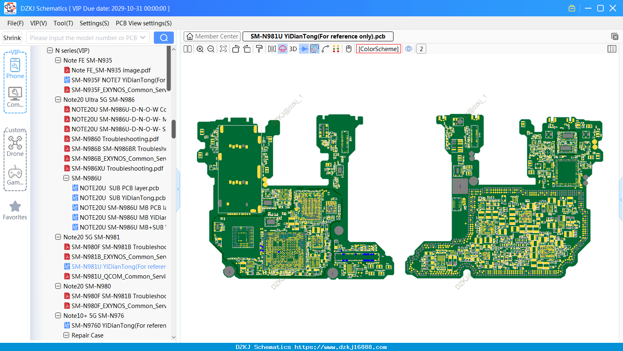Collapse the Note20 5G SM-N981 node

coord(58,237)
